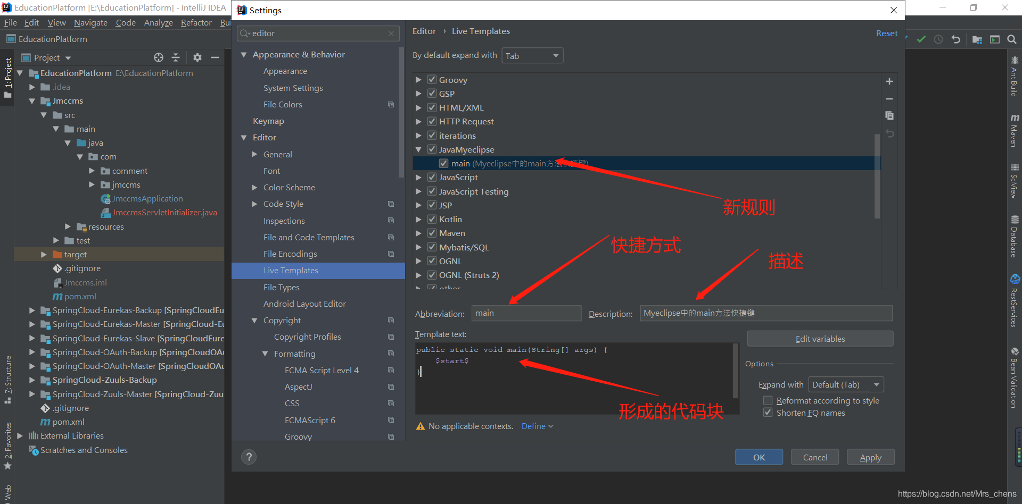Open the RestServices tool window
1022x504 pixels.
tap(1015, 301)
